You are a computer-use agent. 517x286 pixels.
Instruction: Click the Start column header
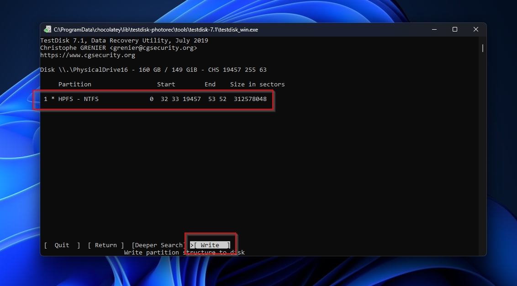166,84
